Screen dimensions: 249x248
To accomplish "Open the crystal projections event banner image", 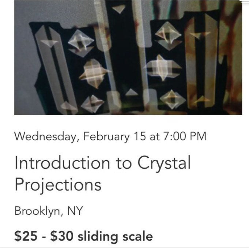I will pyautogui.click(x=128, y=59).
